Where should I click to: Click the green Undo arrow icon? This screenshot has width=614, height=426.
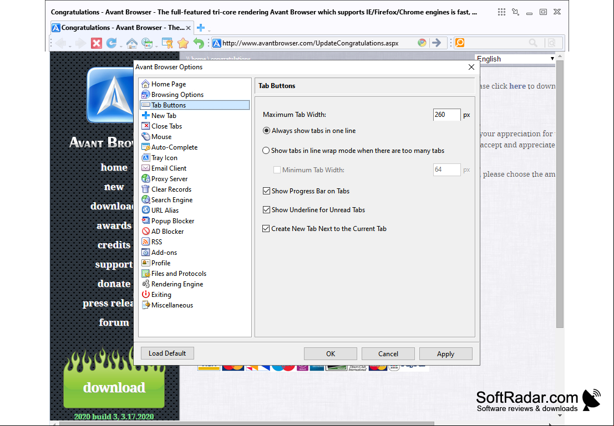click(199, 43)
